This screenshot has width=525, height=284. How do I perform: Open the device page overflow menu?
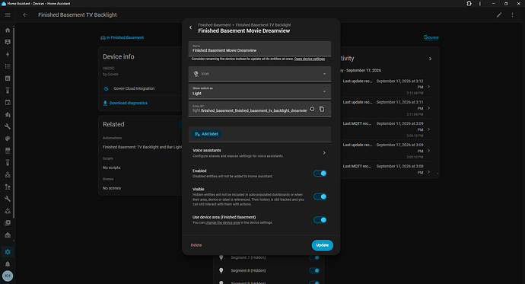tap(512, 15)
